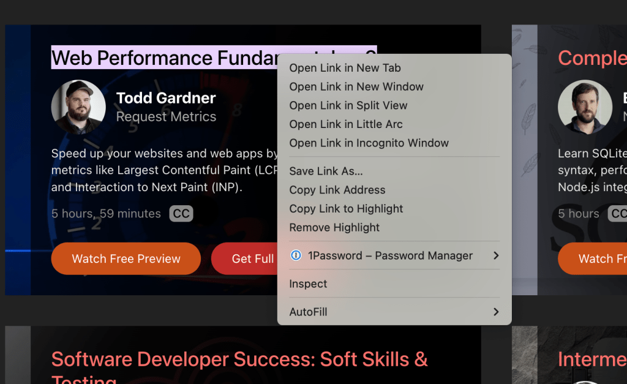Expand the AutoFill submenu arrow
Image resolution: width=627 pixels, height=384 pixels.
point(496,312)
